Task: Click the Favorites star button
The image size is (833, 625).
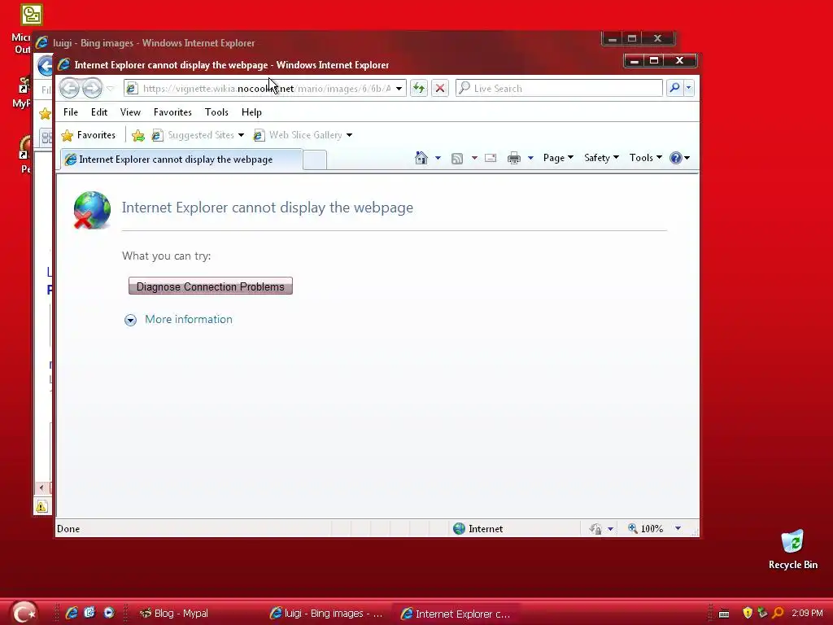Action: click(x=88, y=135)
